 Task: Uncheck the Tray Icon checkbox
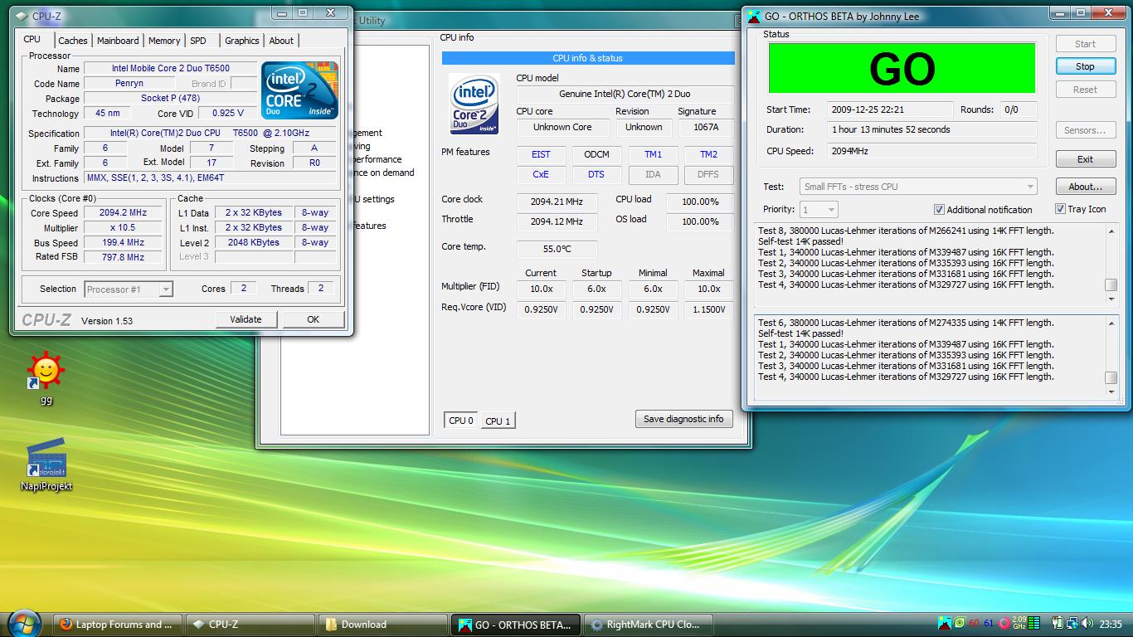[1060, 209]
